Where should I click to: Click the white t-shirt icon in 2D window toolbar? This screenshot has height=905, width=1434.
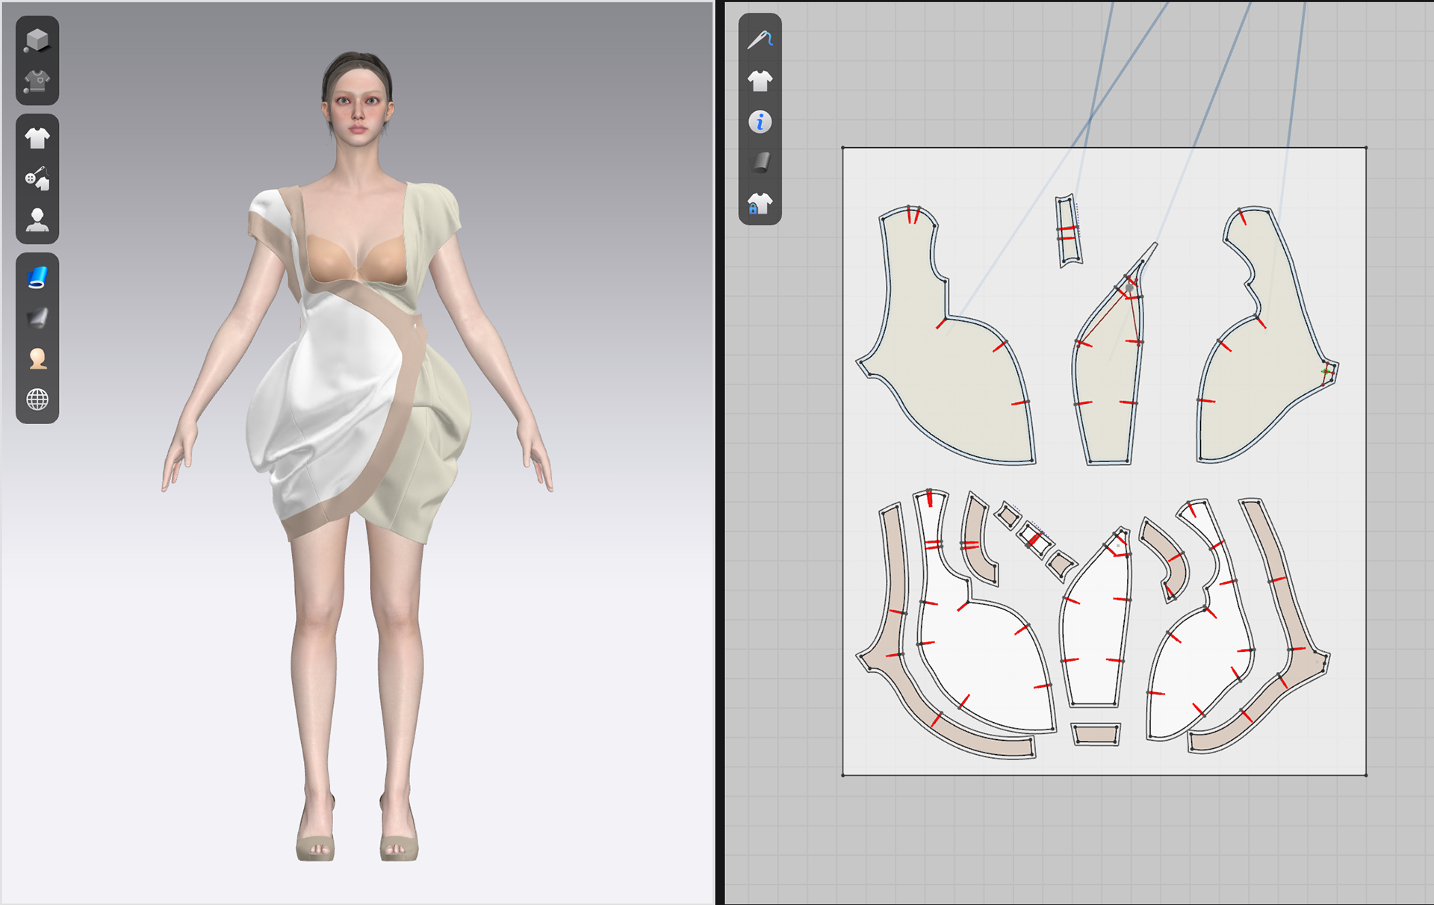pos(760,81)
